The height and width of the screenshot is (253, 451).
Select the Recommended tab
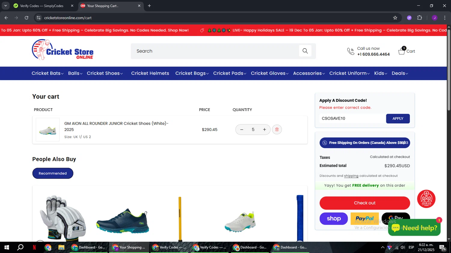point(53,173)
